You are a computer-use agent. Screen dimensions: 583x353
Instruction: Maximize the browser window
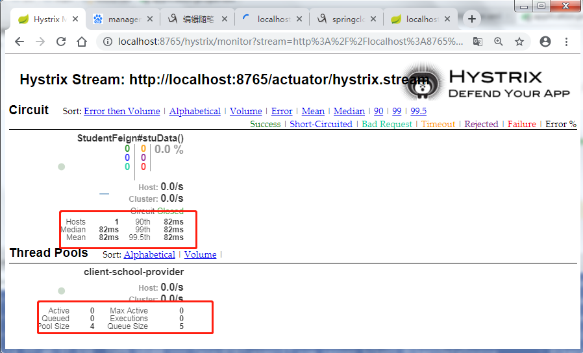541,6
